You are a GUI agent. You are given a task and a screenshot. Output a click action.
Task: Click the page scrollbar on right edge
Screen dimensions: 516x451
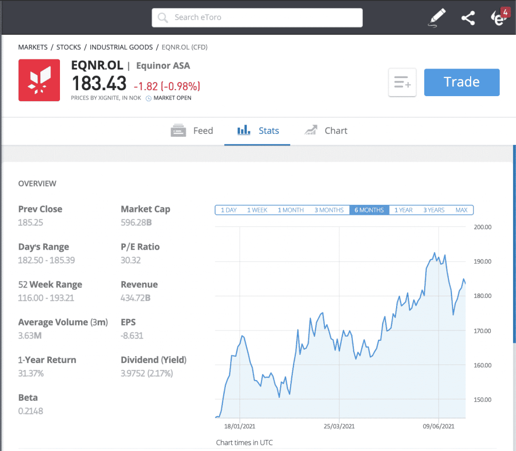514,252
